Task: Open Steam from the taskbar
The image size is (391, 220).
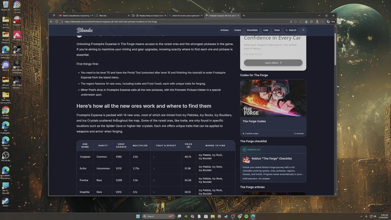Action: tap(226, 216)
